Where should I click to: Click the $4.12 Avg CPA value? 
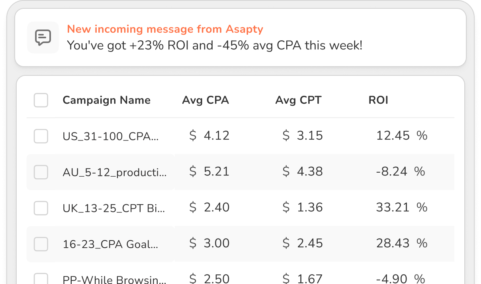point(209,136)
